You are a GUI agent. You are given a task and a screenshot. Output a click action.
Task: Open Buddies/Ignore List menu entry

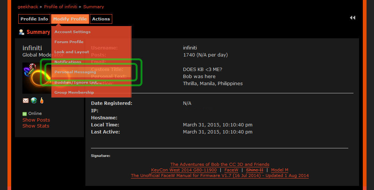[x=78, y=82]
